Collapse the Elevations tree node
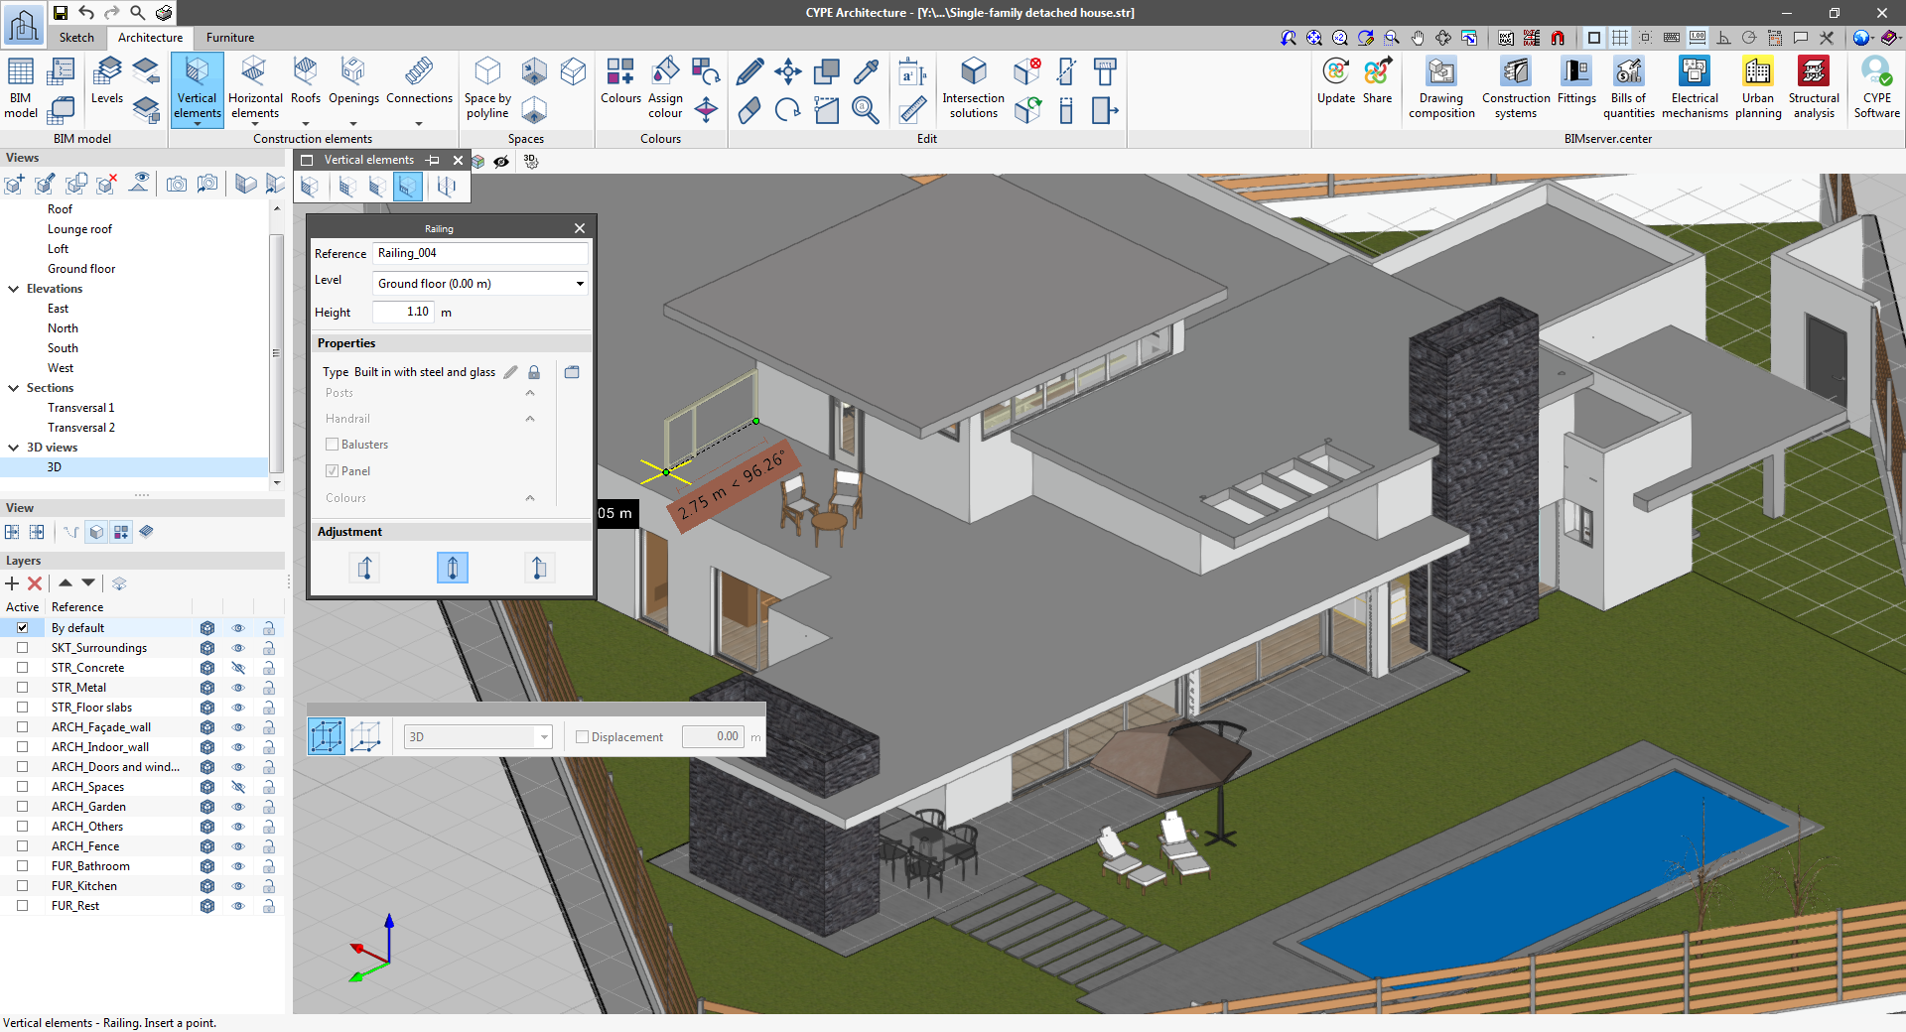 click(14, 289)
